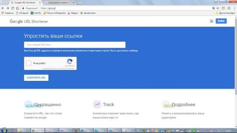
Task: Open the Word document taskbar button
Action: [x=114, y=131]
